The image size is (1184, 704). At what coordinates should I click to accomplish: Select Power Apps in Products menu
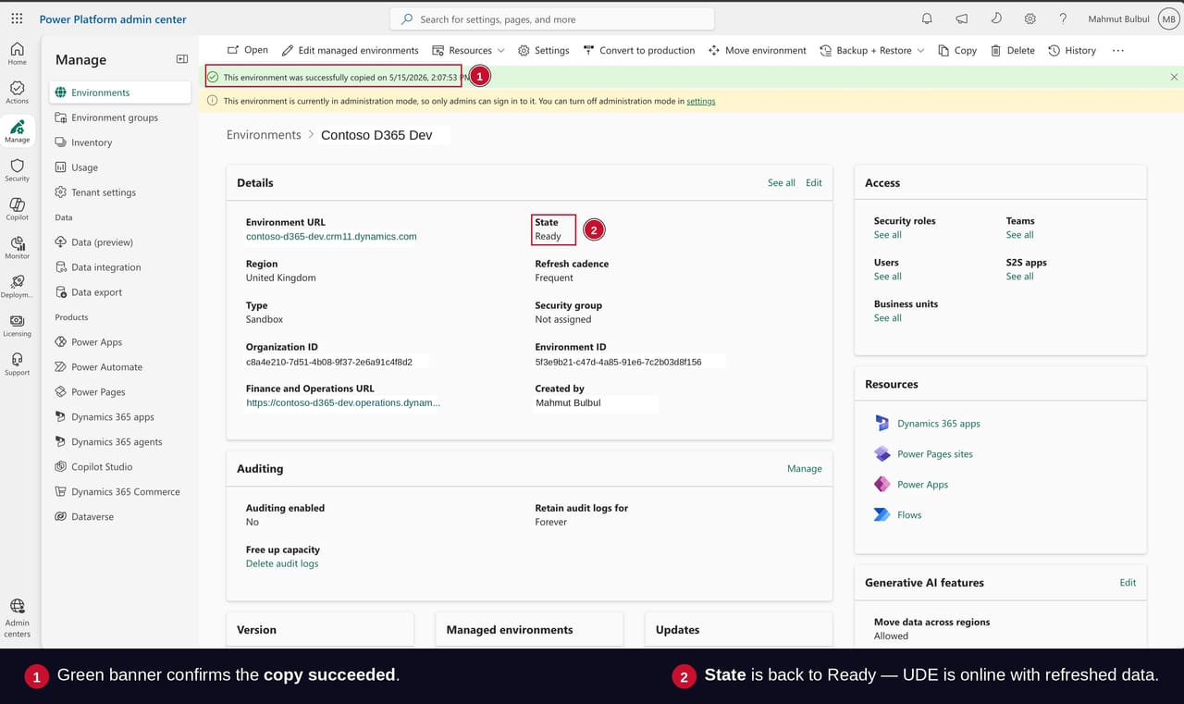120,342
